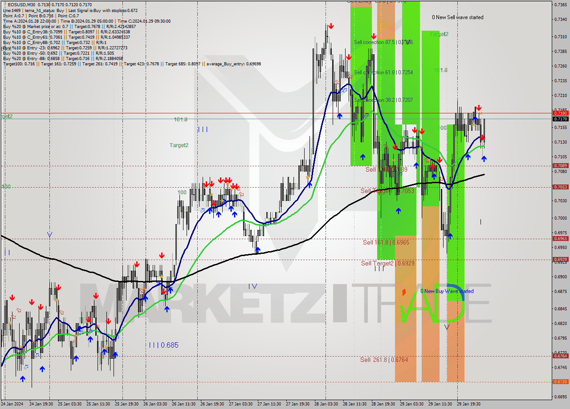Click the red 0.7180 price tag on axis
Image resolution: width=570 pixels, height=409 pixels.
pyautogui.click(x=560, y=113)
